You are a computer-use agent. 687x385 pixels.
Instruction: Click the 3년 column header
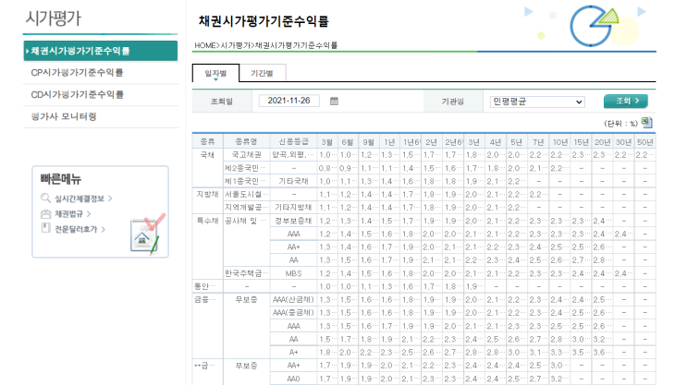[474, 142]
